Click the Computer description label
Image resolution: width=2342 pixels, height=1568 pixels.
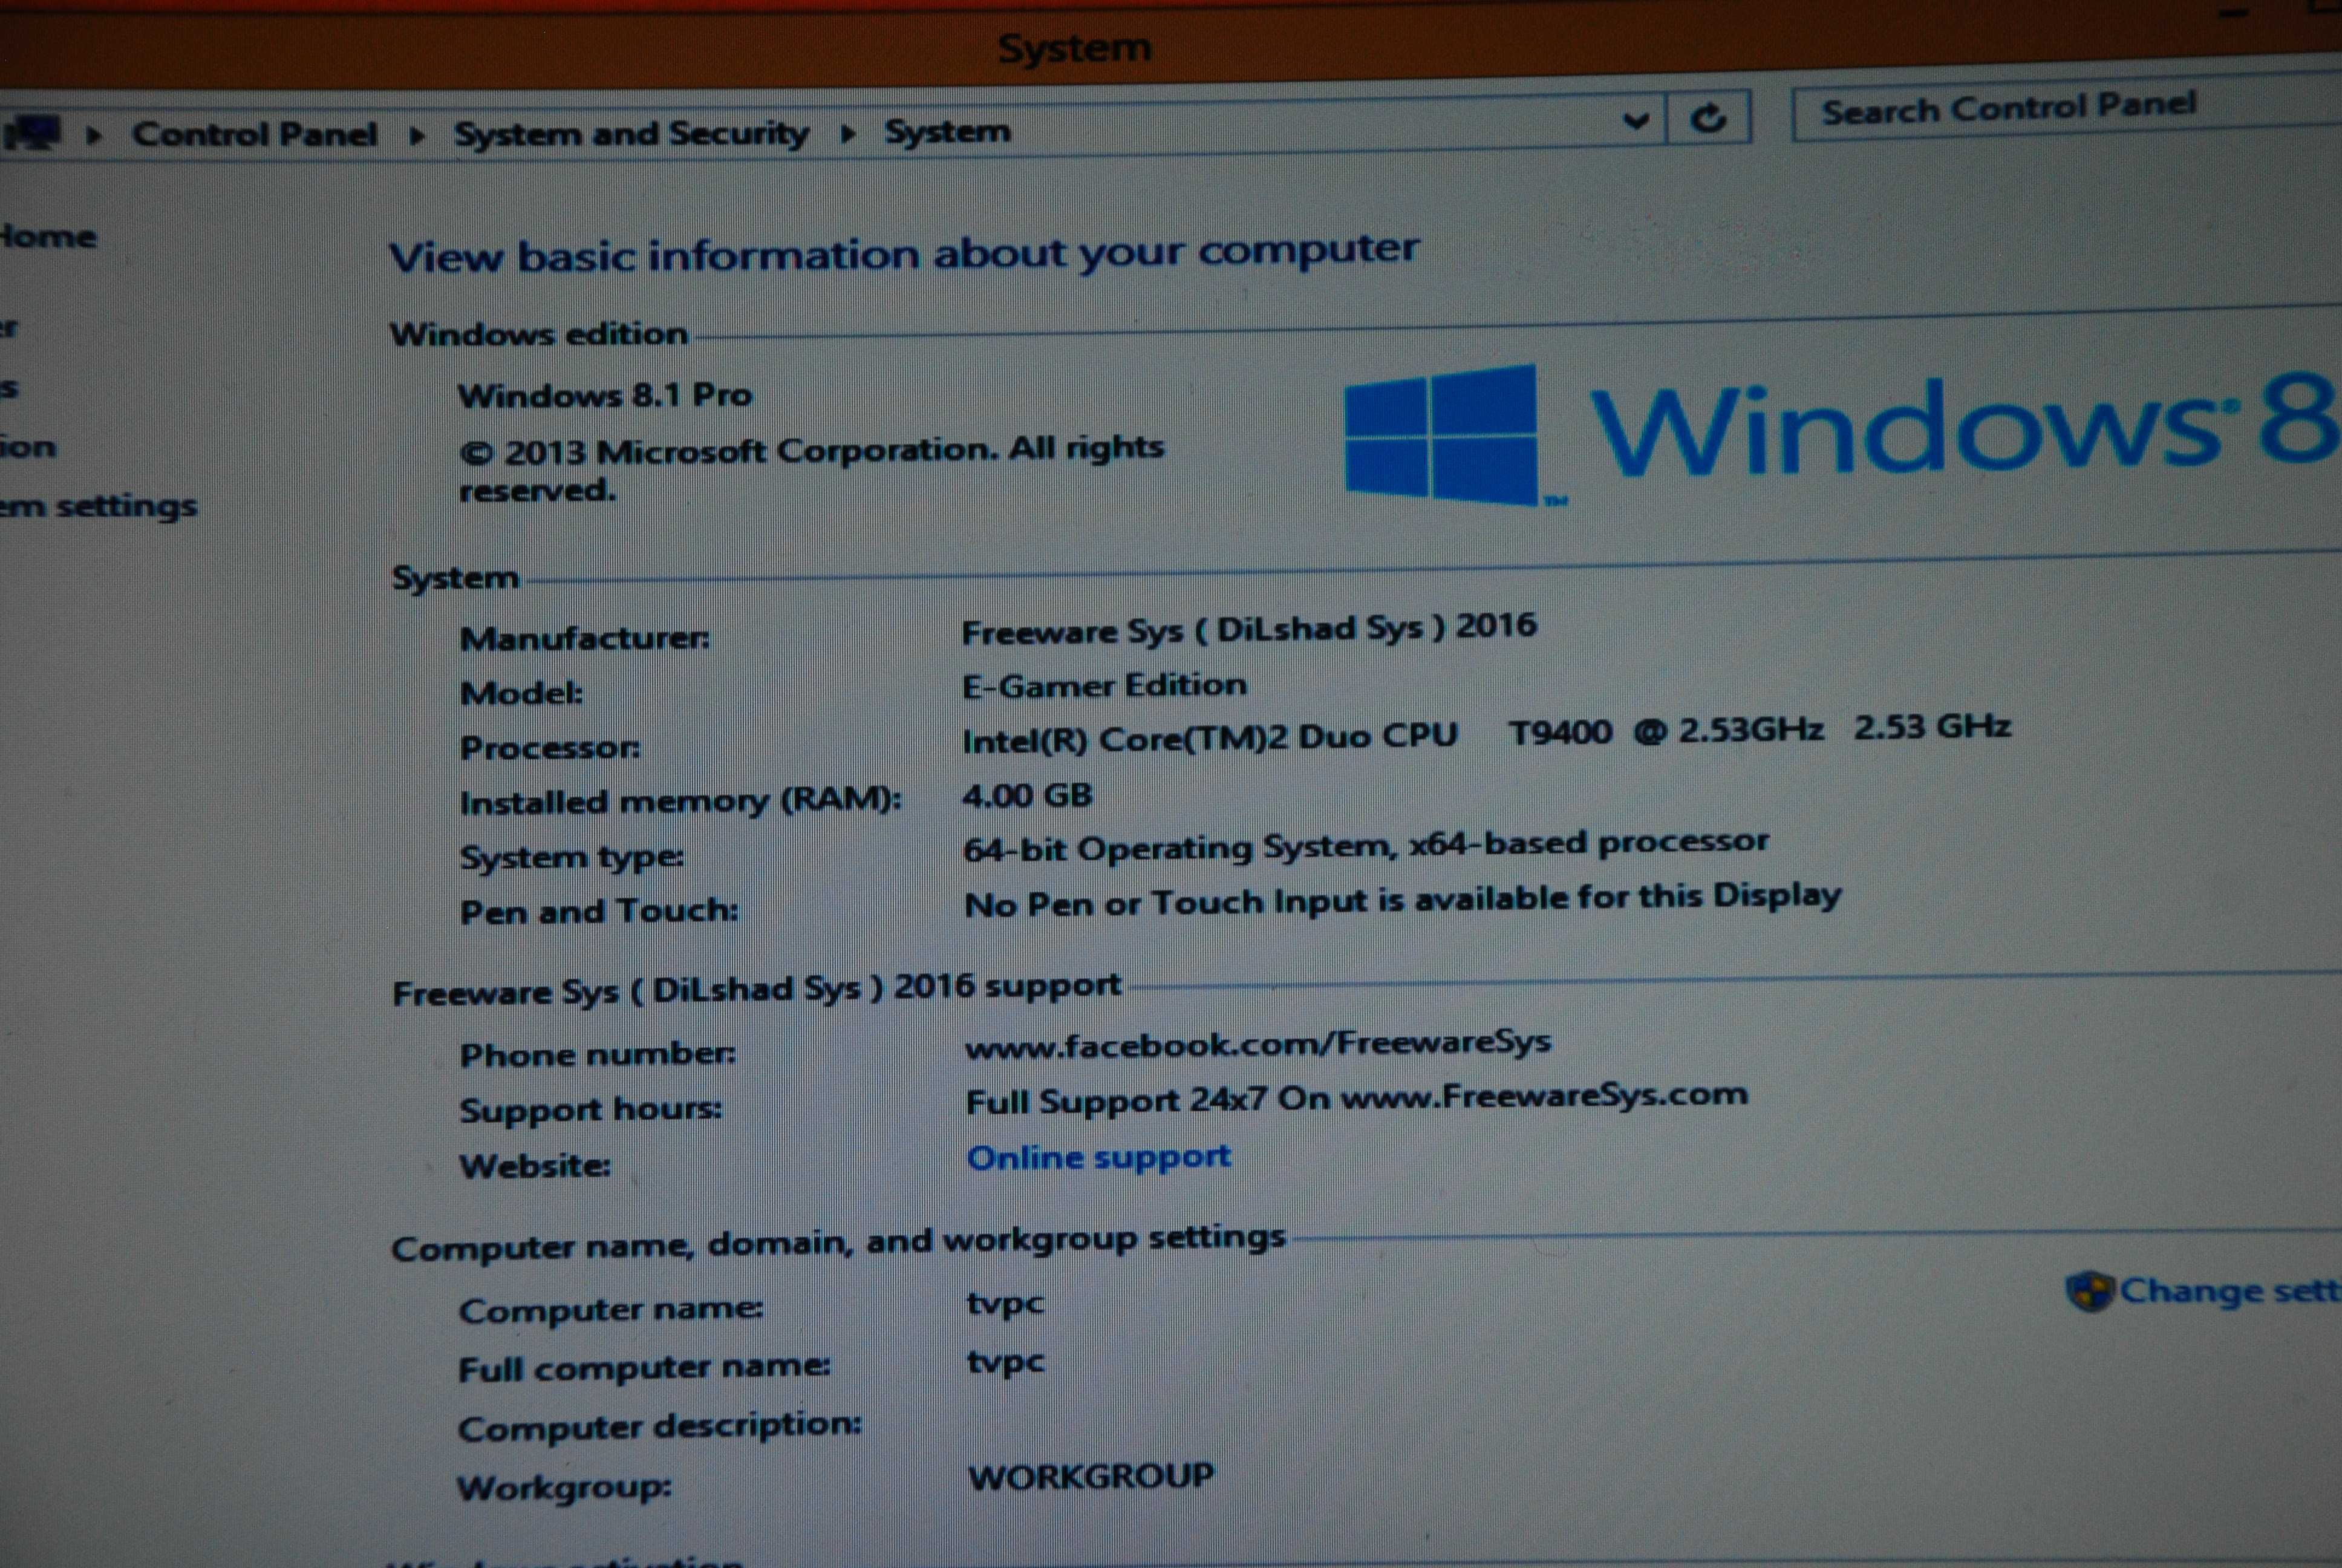[x=660, y=1426]
